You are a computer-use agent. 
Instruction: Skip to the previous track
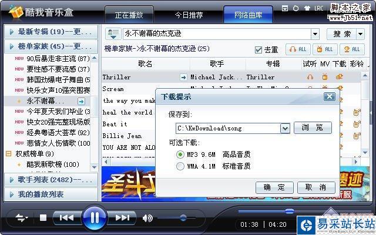coord(66,217)
